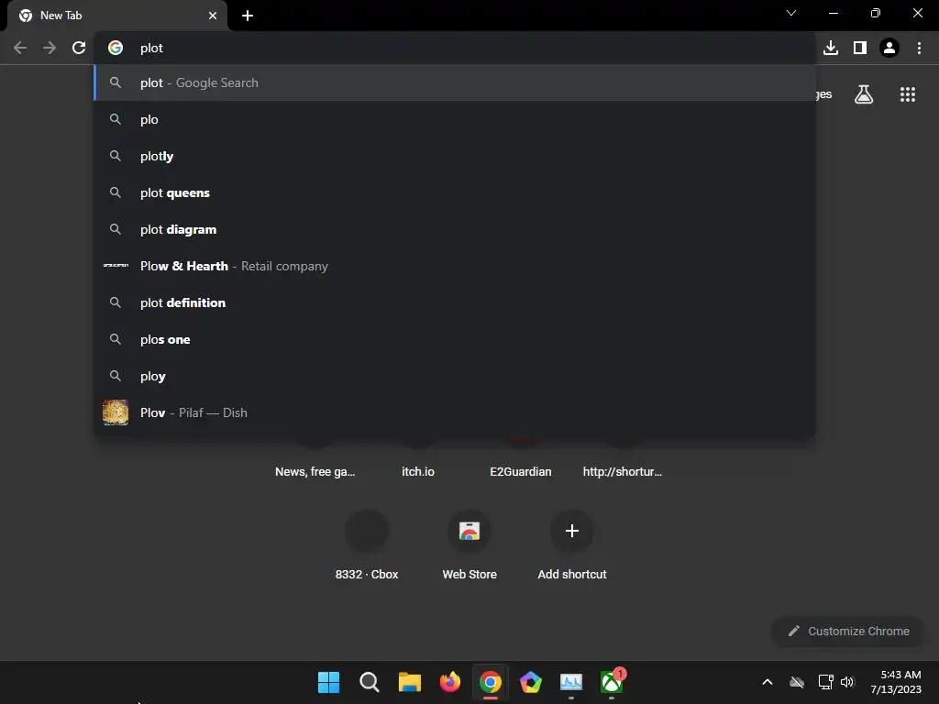This screenshot has height=704, width=939.
Task: Select the New Tab tab
Action: [117, 16]
